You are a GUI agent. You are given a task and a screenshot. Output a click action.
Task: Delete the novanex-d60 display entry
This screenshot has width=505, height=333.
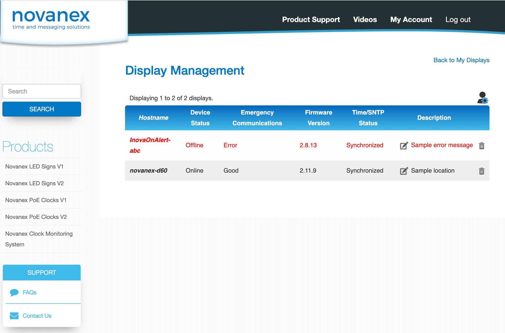482,171
